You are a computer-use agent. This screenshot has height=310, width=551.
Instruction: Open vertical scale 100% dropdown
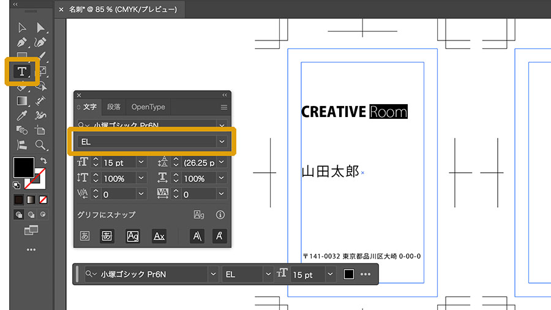click(x=141, y=178)
